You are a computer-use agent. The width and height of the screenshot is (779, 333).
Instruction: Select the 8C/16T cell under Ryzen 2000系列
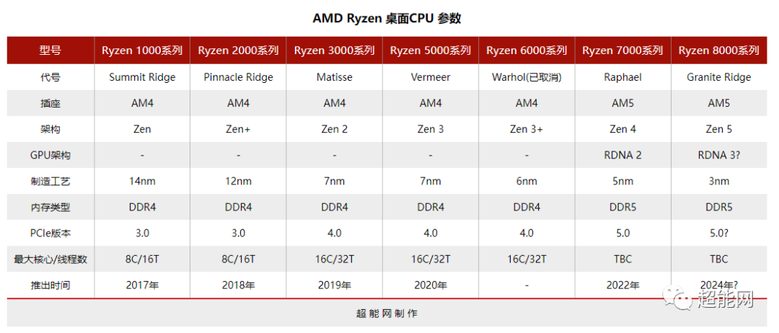pyautogui.click(x=239, y=259)
